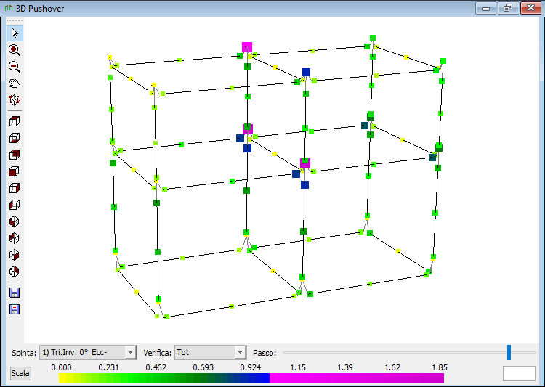Click the floppy save icon with red lines
545x387 pixels.
tap(15, 309)
